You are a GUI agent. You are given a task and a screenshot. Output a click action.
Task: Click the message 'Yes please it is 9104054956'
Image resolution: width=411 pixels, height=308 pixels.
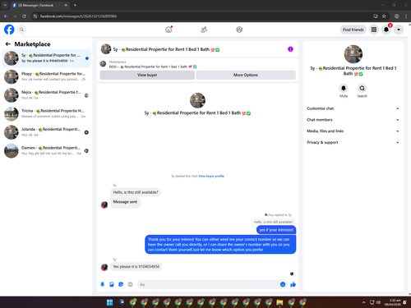coord(136,267)
